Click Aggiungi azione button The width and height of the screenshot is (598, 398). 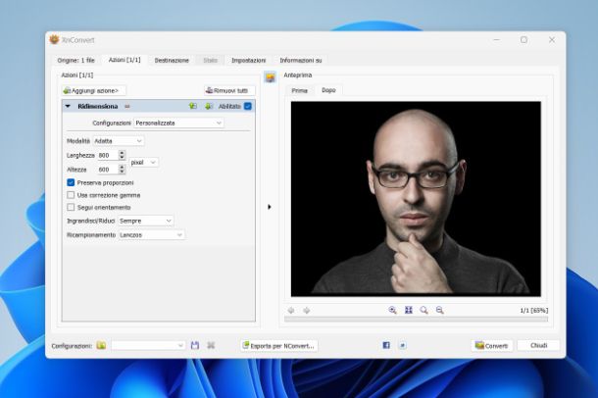coord(93,90)
